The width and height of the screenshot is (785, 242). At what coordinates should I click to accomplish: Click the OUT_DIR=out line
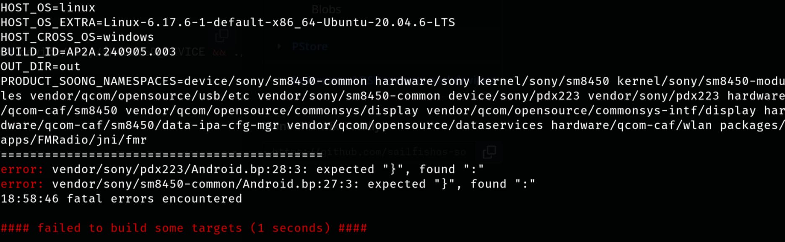40,66
